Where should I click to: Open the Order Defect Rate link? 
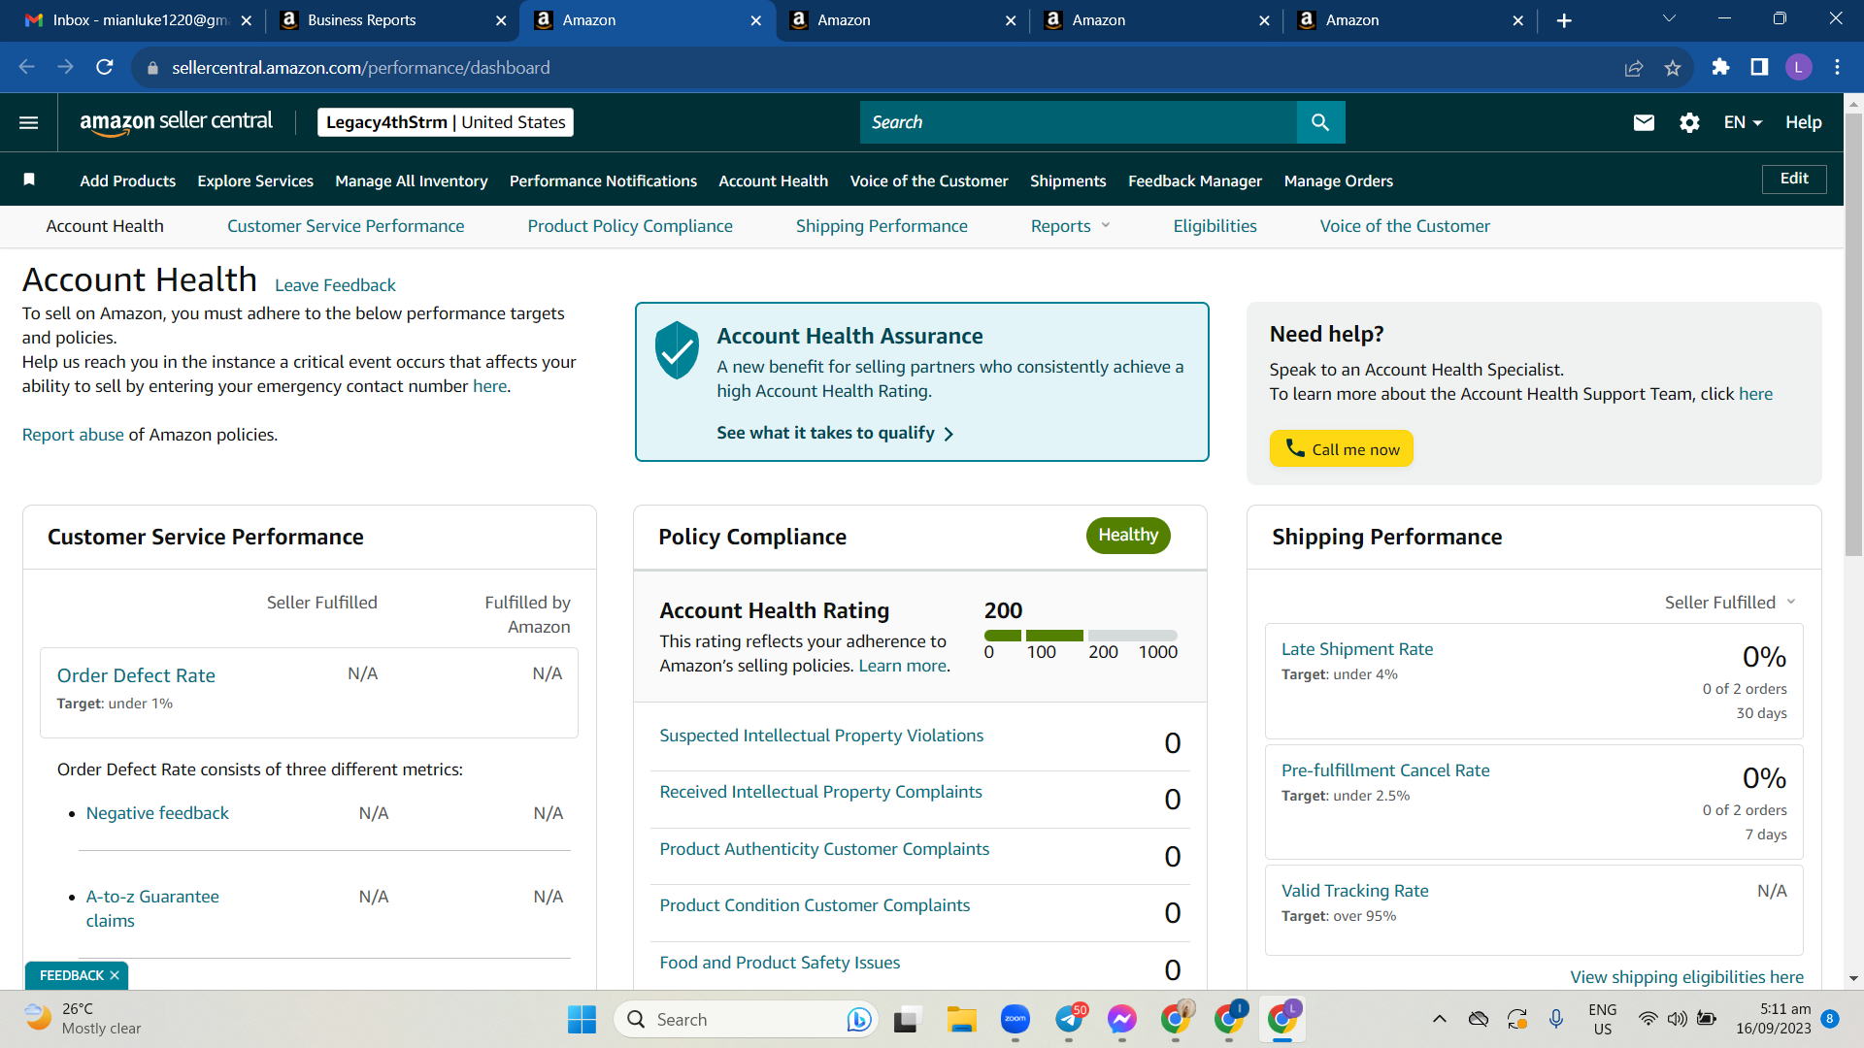click(x=136, y=675)
